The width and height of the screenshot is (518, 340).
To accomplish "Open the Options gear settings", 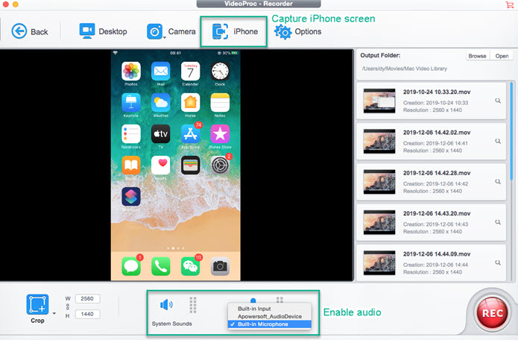I will 297,32.
